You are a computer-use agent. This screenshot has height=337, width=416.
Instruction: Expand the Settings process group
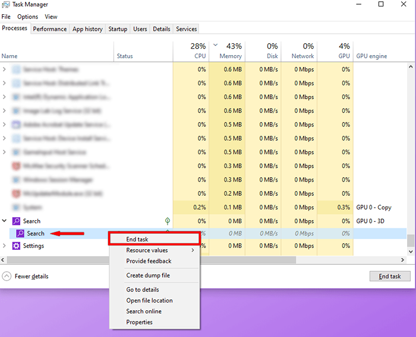tap(4, 246)
